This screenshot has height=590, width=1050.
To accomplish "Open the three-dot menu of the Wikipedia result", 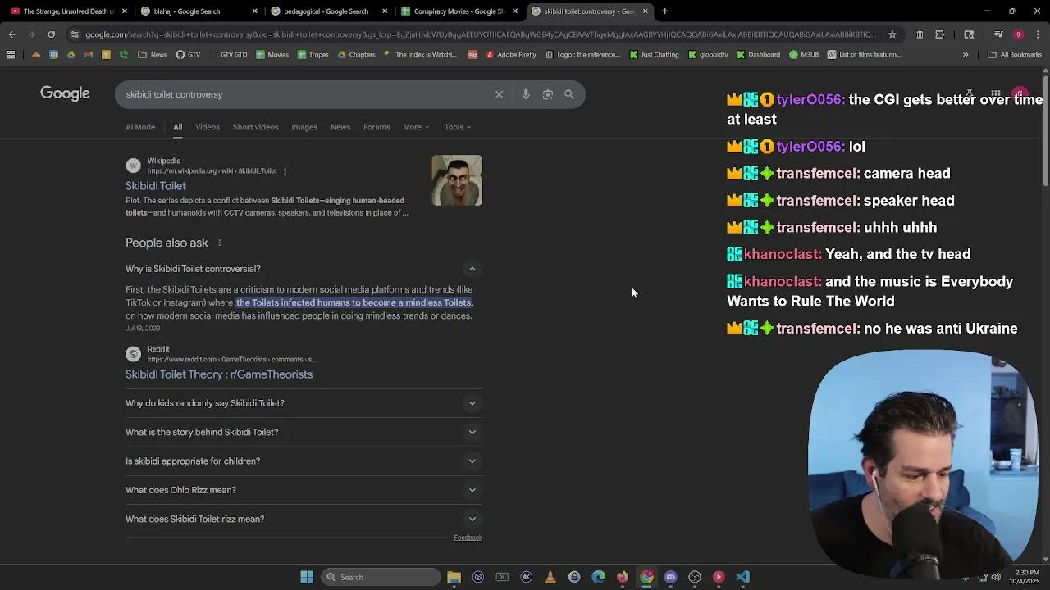I will point(285,171).
